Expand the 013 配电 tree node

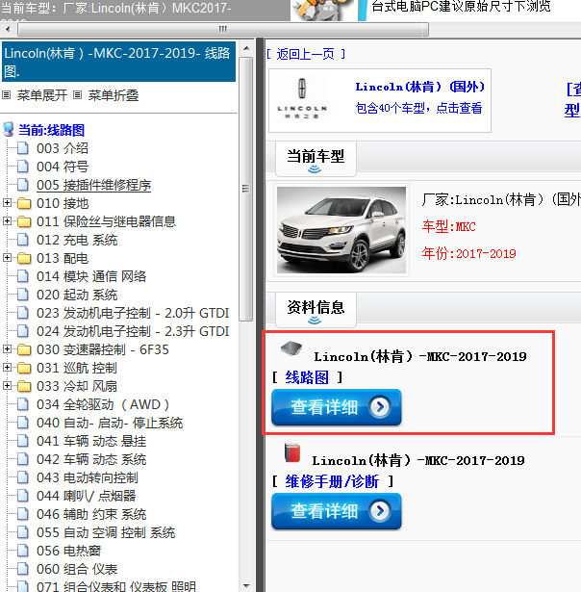[x=7, y=257]
